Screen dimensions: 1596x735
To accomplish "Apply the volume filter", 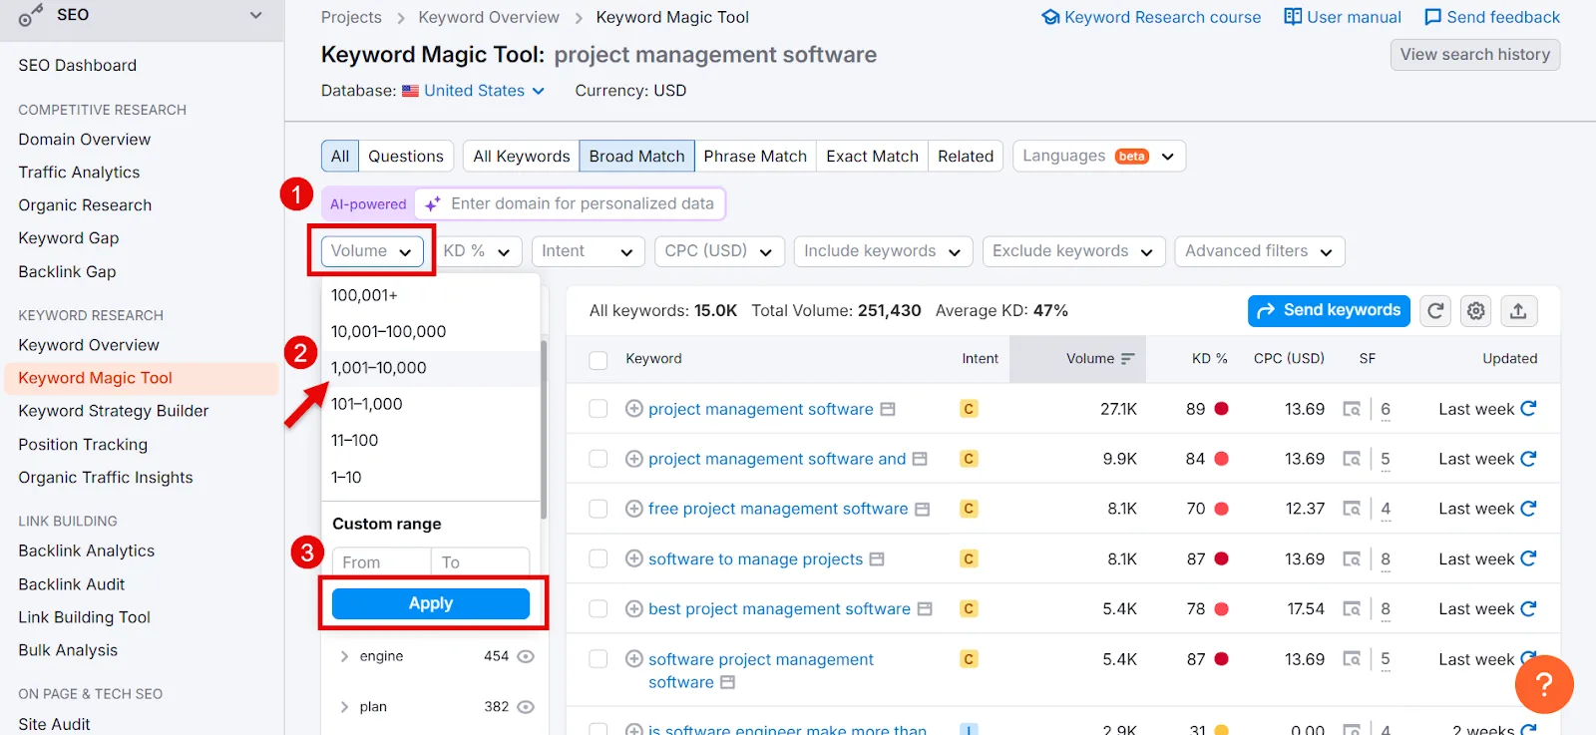I will [x=431, y=603].
